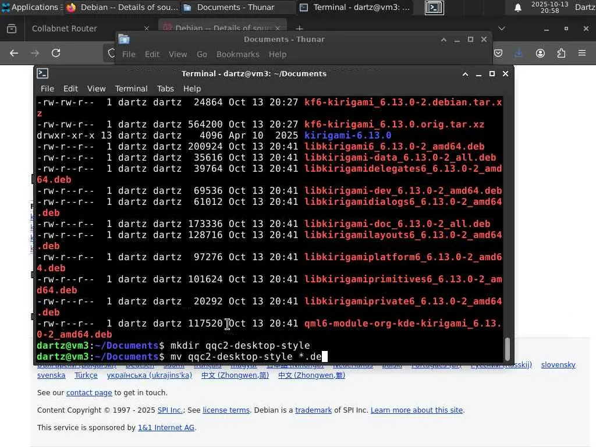Click libkirigami-doc_6.13.0-2_all.deb filename
Image resolution: width=596 pixels, height=447 pixels.
(397, 224)
